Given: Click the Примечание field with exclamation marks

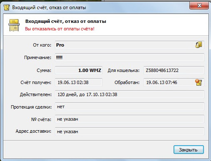Looking at the screenshot, I should click(129, 57).
